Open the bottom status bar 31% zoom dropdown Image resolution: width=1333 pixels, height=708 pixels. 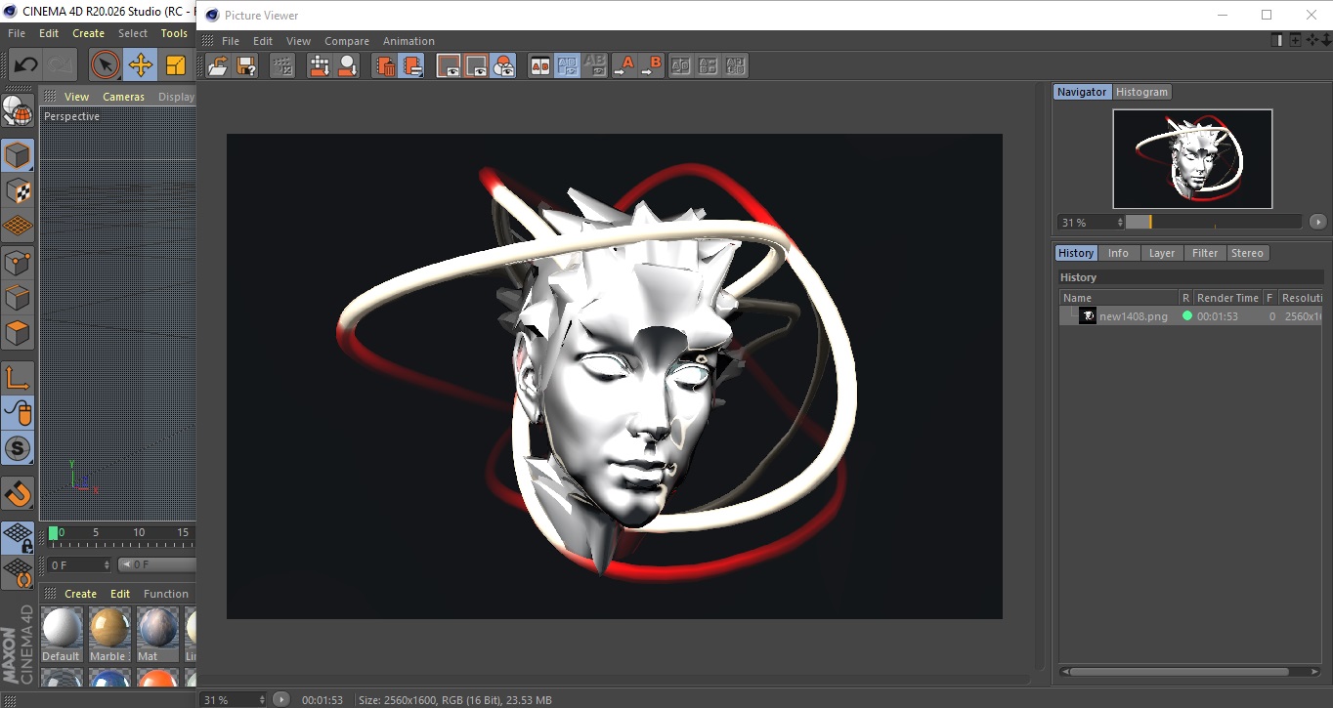(x=234, y=700)
